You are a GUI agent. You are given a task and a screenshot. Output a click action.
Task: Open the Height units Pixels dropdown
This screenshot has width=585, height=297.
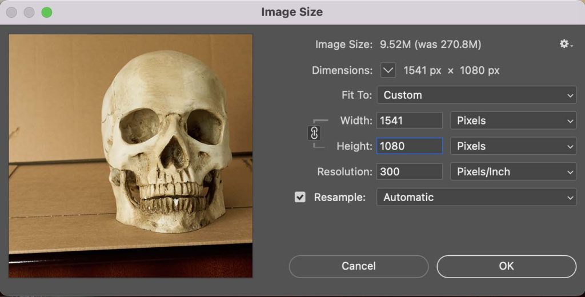tap(513, 146)
